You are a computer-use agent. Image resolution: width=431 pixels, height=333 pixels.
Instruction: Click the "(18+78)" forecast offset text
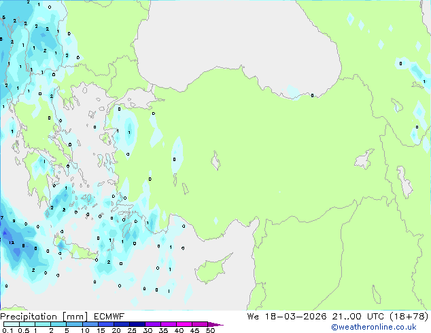point(409,317)
